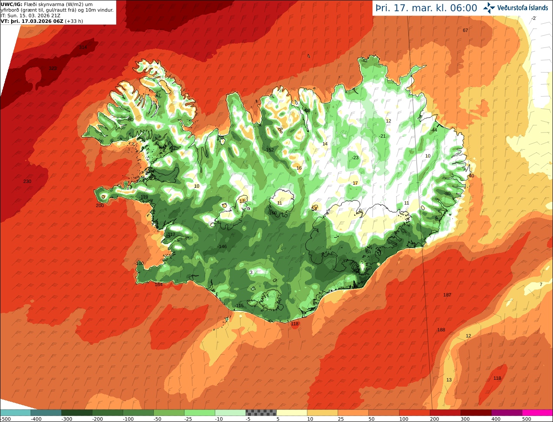This screenshot has height=422, width=553.
Task: Click the Veðurstofa Íslands name text
Action: pos(523,8)
